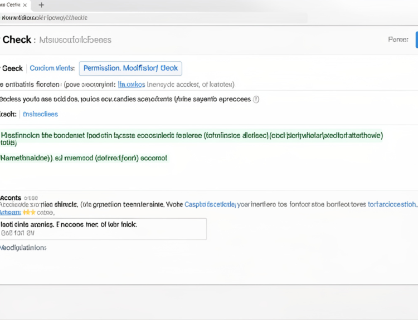This screenshot has height=320, width=418.
Task: Select the 'Ceeck' tab
Action: 12,68
